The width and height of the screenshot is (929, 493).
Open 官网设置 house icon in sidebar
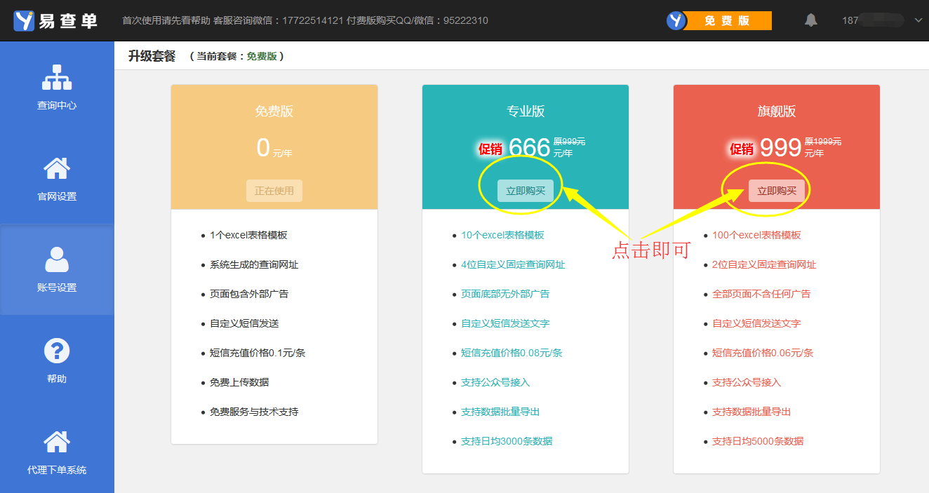(x=57, y=169)
